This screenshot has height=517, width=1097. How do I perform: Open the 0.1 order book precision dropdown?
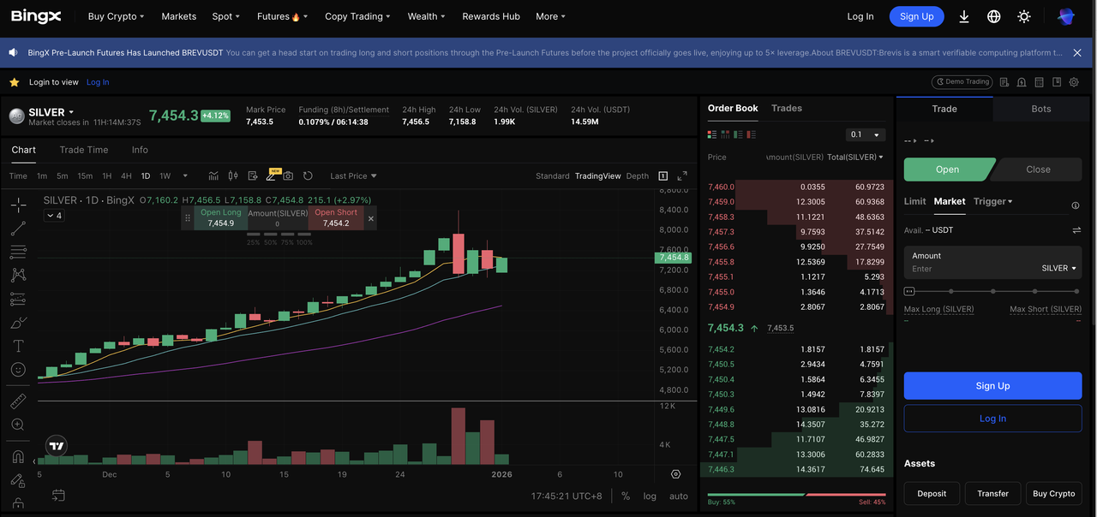pyautogui.click(x=865, y=134)
